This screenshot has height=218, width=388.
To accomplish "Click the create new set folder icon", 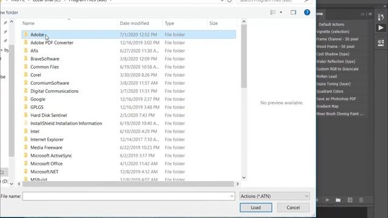I will (x=338, y=200).
